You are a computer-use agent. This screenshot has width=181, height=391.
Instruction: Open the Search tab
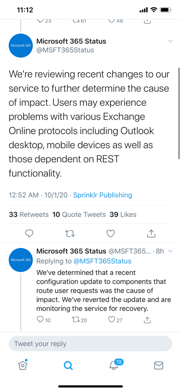pos(68,365)
